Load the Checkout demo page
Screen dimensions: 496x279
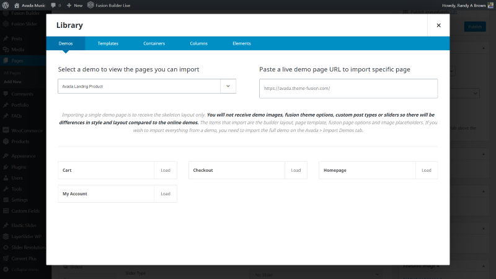click(296, 170)
